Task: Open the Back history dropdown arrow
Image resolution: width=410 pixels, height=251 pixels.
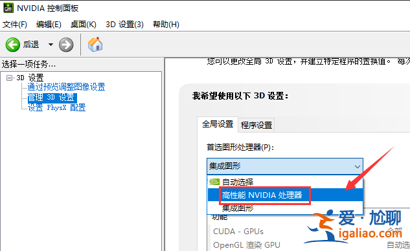Action: (x=51, y=45)
